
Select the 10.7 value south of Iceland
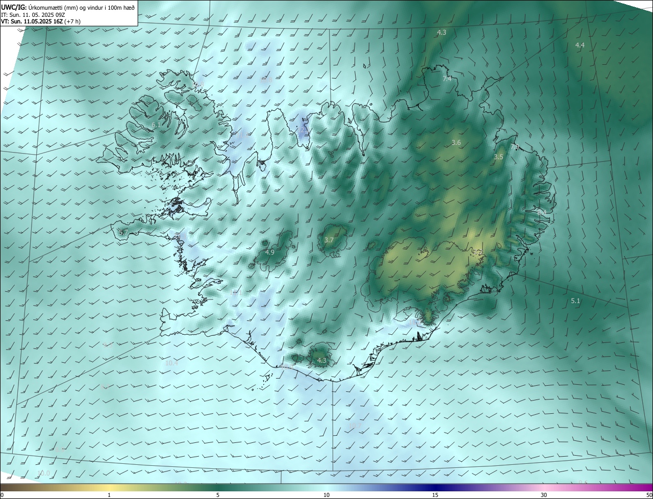[355, 426]
